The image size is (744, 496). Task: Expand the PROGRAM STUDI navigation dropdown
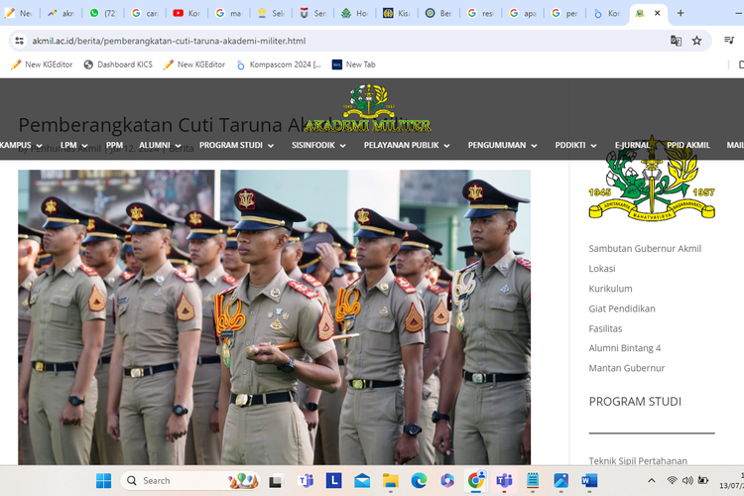click(236, 145)
